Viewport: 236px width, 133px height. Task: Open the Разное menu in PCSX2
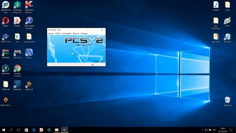tap(76, 34)
